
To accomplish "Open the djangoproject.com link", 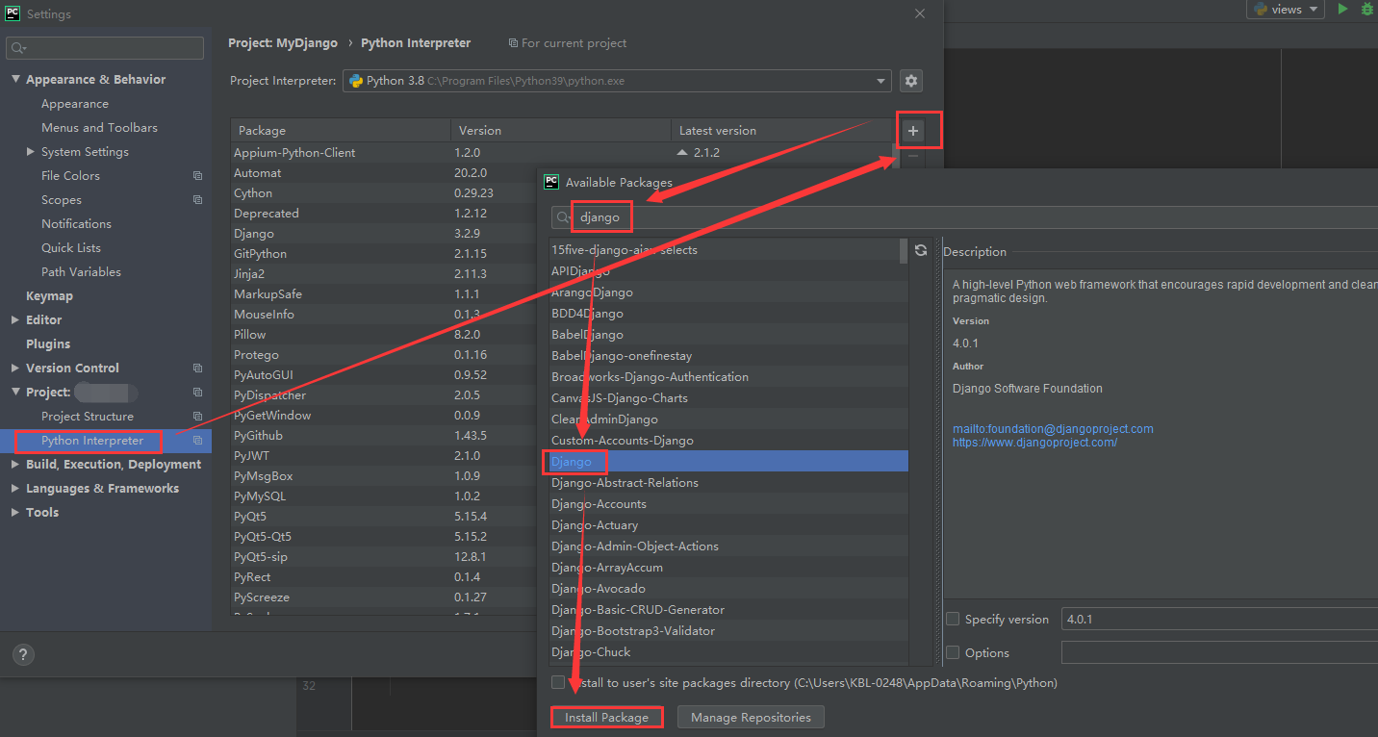I will 1034,443.
